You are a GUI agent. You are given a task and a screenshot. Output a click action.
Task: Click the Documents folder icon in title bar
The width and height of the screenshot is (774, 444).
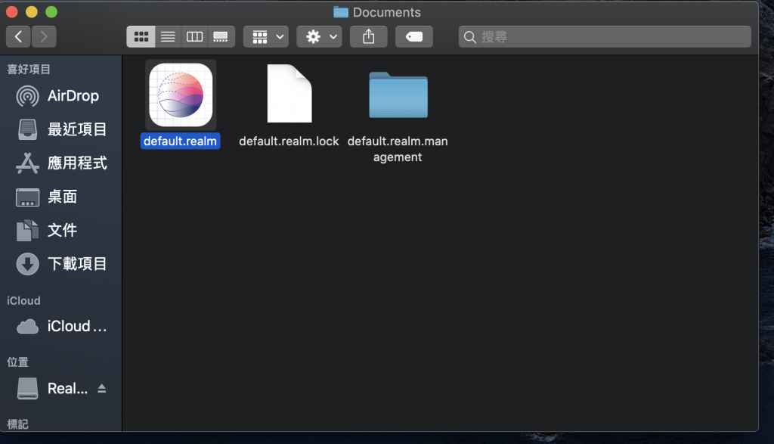coord(341,12)
